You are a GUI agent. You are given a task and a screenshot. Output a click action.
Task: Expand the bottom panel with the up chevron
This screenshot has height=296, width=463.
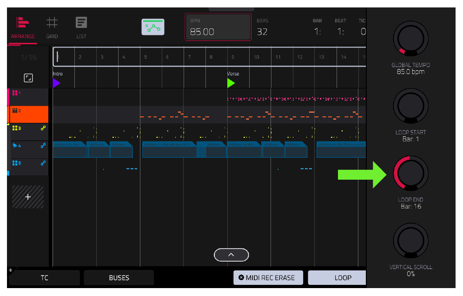tap(231, 255)
